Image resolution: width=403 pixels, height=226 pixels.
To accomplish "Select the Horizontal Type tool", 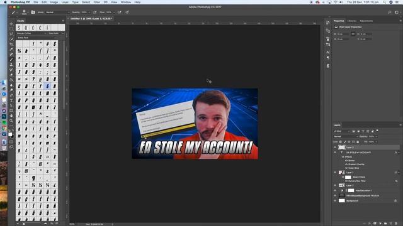I will (11, 100).
